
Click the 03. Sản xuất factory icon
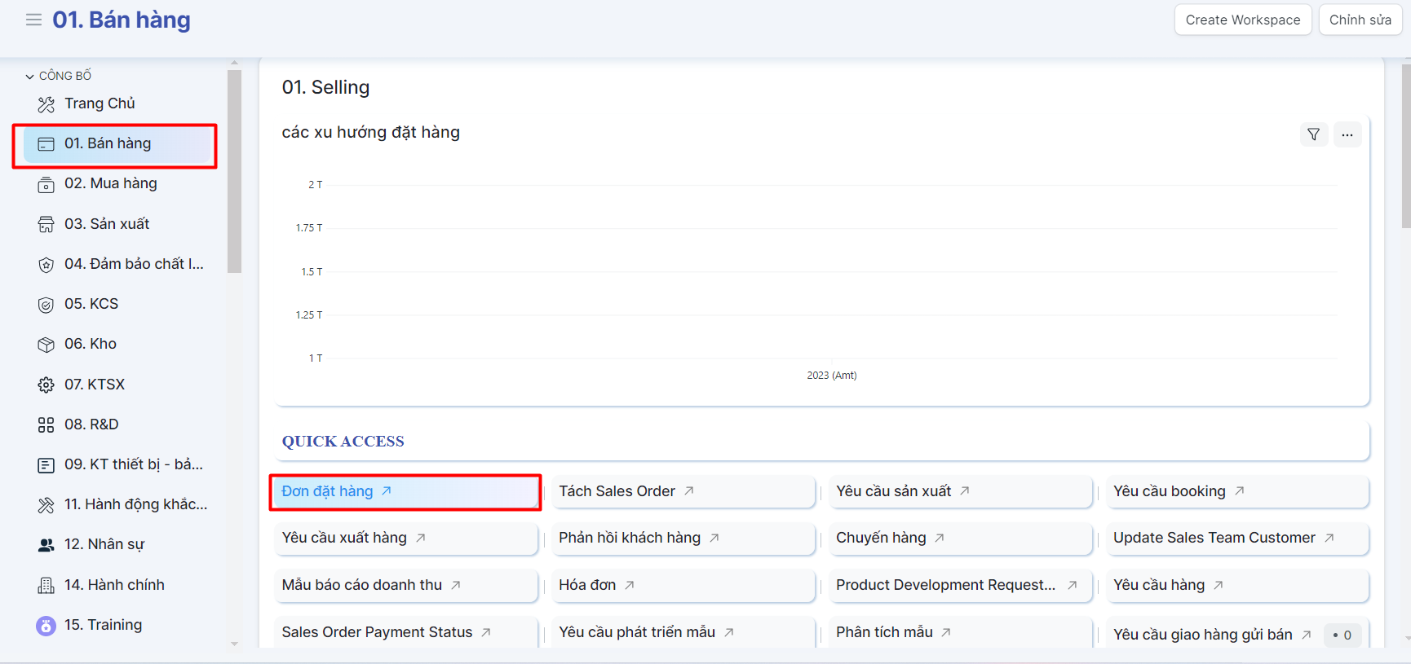[46, 224]
